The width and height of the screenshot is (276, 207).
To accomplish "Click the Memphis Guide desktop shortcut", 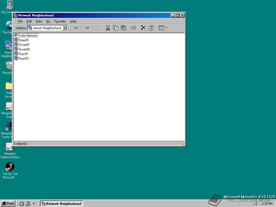I will point(9,106).
